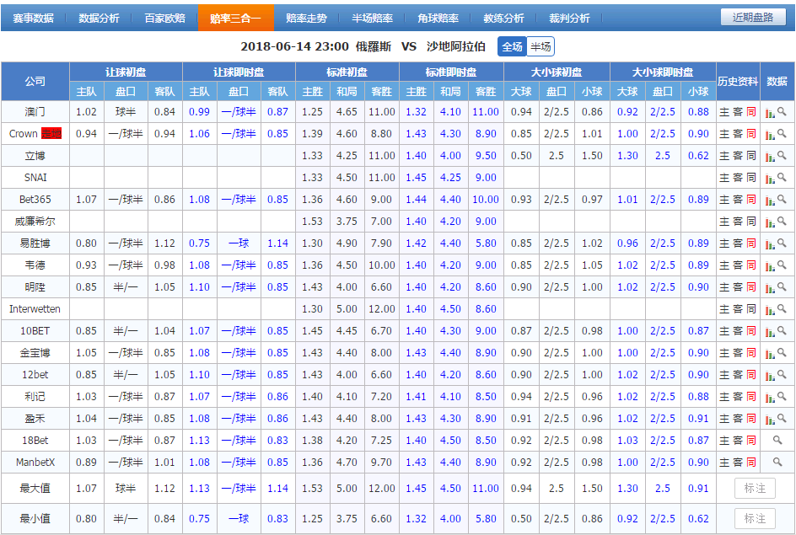Viewport: 796px width, 535px height.
Task: Click the magnifier icon in 明陞 row
Action: click(782, 286)
